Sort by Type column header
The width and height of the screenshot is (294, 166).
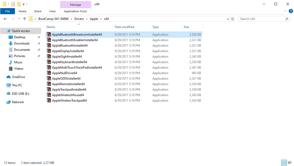coord(166,27)
